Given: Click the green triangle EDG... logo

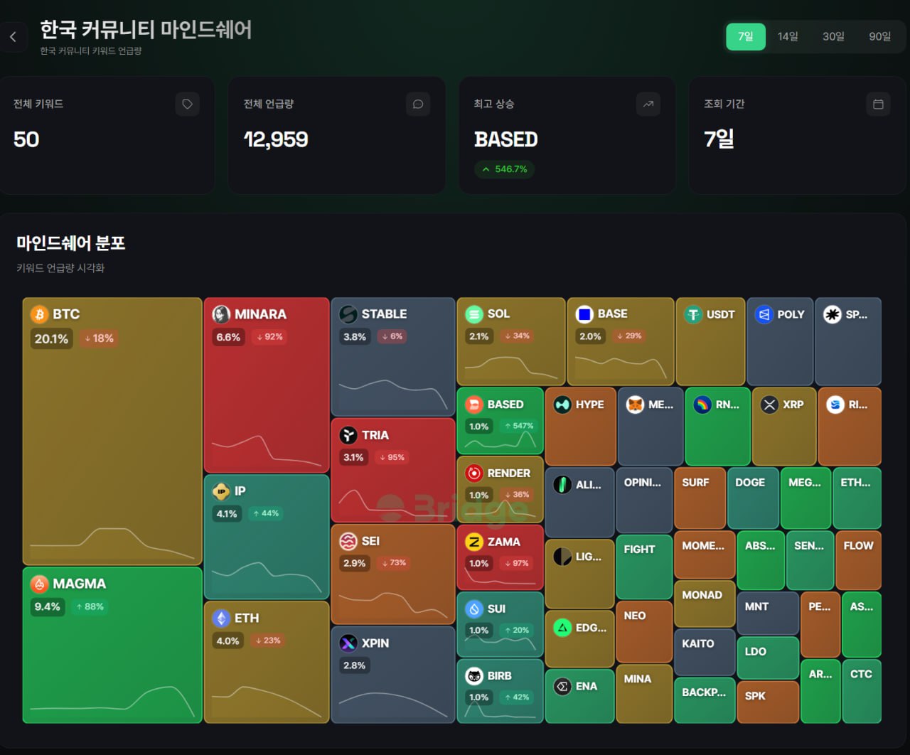Looking at the screenshot, I should coord(562,628).
